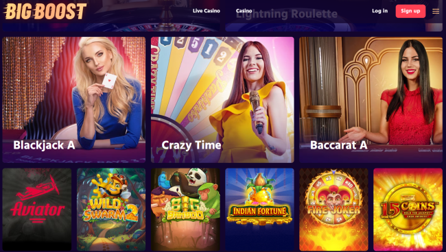Open the hamburger menu icon
This screenshot has height=252, width=446.
coord(436,12)
